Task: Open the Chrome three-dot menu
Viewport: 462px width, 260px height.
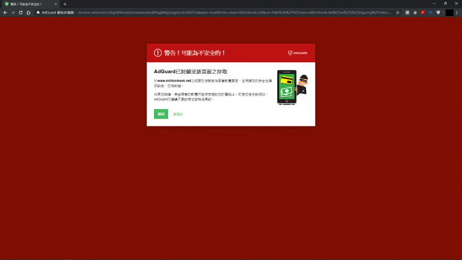Action: point(457,13)
